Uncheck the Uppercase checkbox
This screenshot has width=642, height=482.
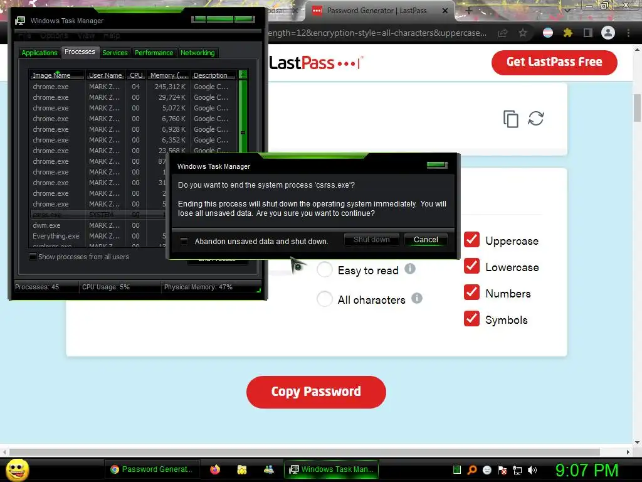tap(471, 239)
